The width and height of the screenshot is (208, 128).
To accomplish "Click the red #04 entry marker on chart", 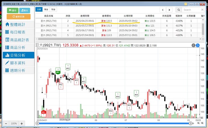I will coord(111,112).
